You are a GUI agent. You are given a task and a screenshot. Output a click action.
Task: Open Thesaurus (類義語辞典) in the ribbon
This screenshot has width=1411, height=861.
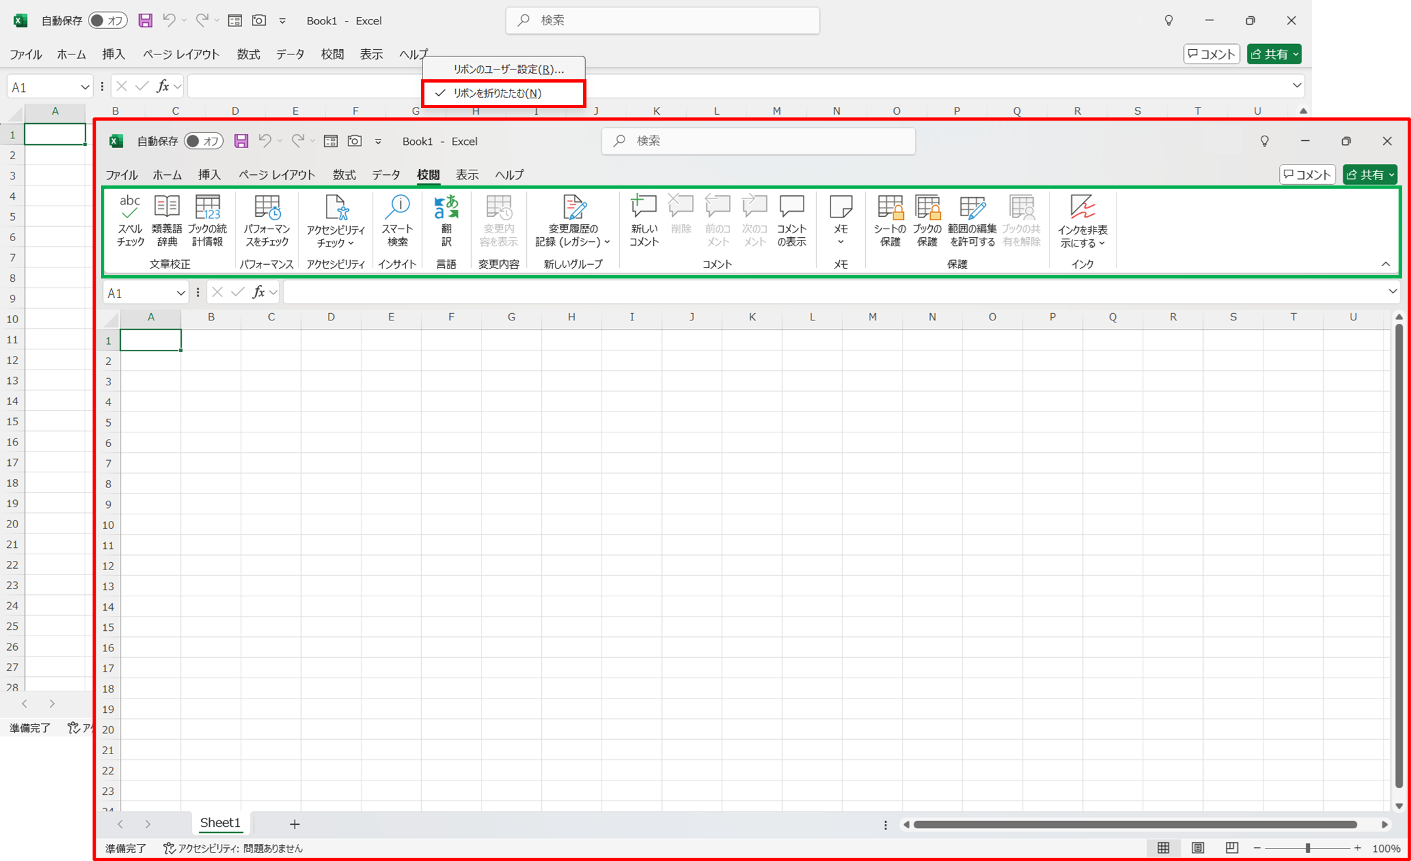tap(167, 221)
